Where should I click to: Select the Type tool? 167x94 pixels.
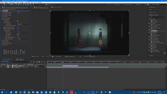[x=21, y=5]
